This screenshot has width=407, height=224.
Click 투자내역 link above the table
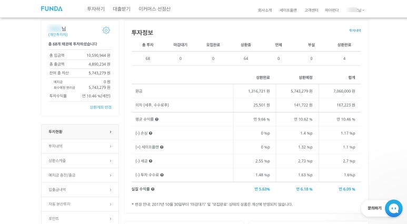(x=355, y=30)
